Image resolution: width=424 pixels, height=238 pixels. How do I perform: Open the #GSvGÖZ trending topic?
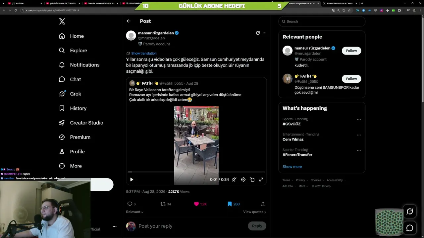pos(291,124)
